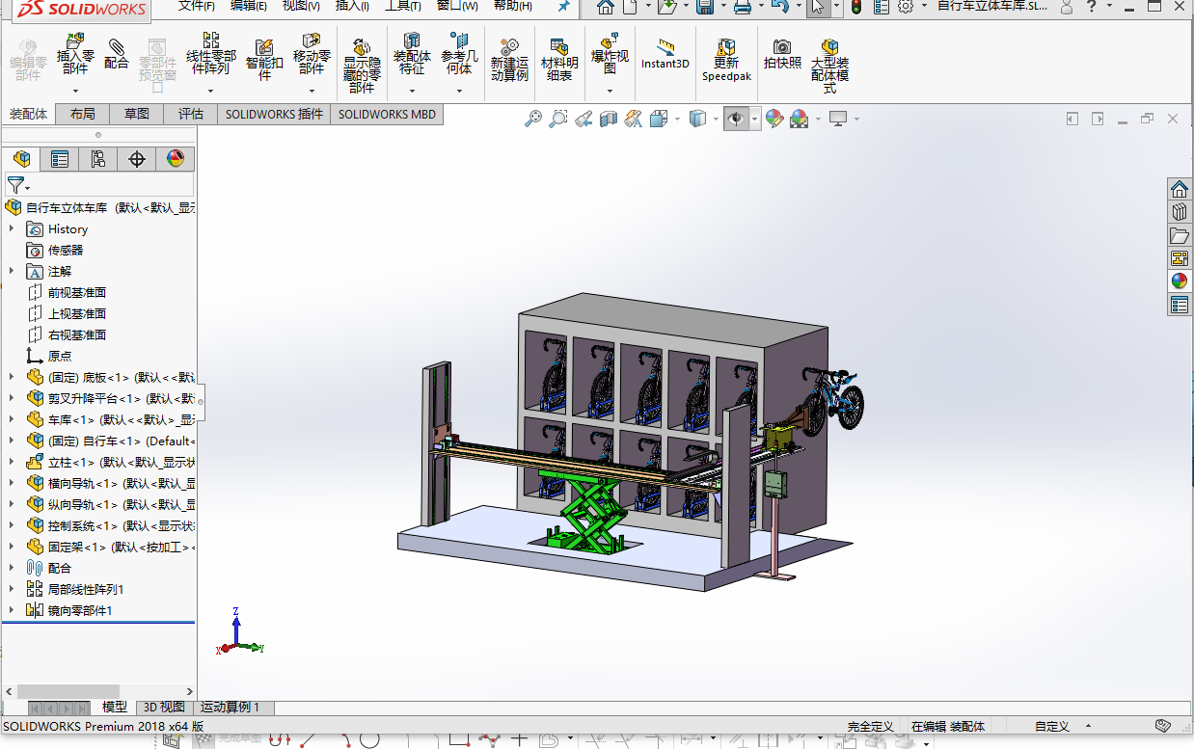Expand the History node
The height and width of the screenshot is (749, 1194).
(12, 228)
